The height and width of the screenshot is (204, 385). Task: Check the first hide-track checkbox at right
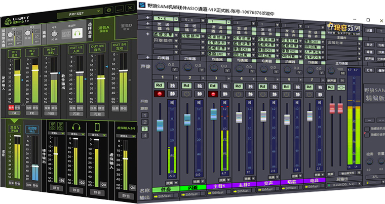tap(367, 129)
